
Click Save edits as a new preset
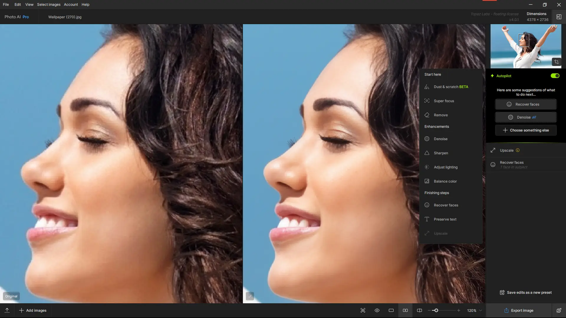[526, 292]
